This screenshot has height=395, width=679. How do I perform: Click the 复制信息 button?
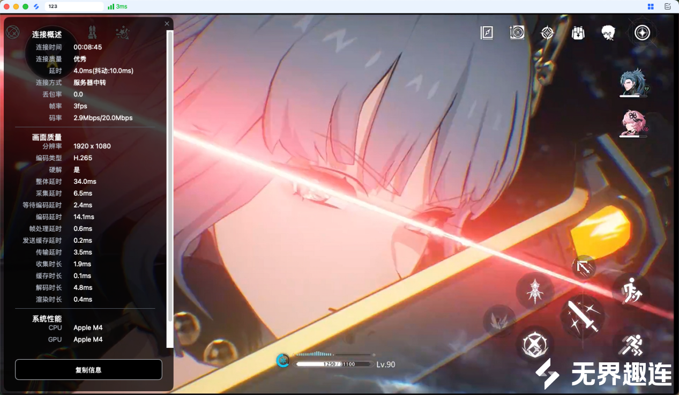pyautogui.click(x=88, y=370)
